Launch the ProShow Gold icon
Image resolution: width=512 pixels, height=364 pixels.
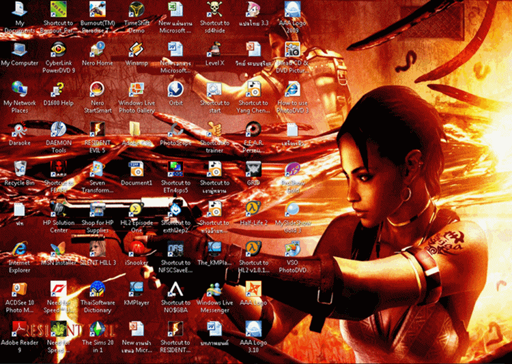pos(293,169)
